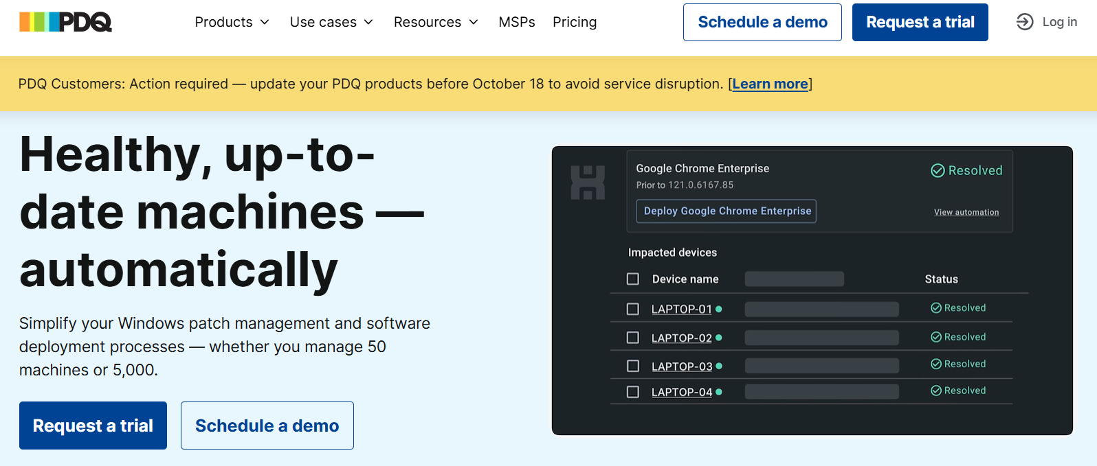Click Request a trial in the header

click(x=920, y=22)
